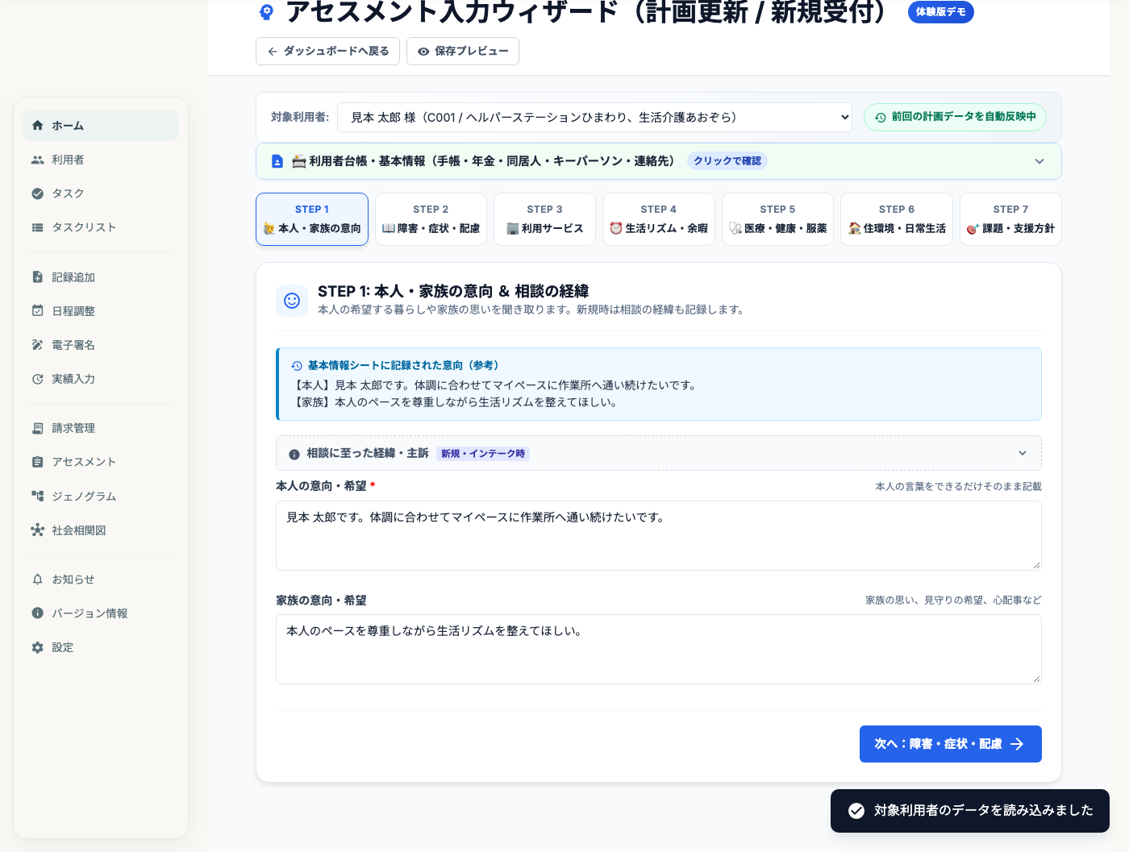Click the Home house icon in sidebar
The image size is (1129, 852).
[x=37, y=126]
